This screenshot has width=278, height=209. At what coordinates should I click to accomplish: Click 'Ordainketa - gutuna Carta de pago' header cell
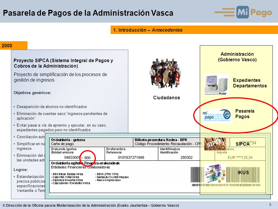(x=91, y=142)
